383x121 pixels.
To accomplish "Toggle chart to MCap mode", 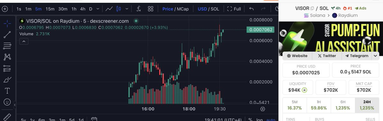I will (183, 9).
